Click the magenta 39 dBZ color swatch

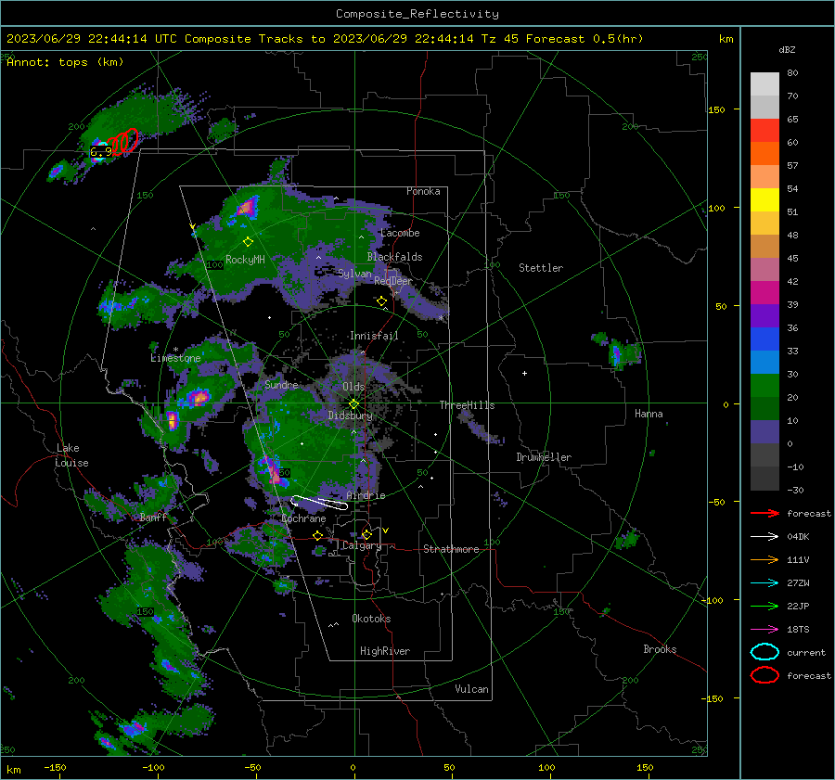tap(764, 293)
